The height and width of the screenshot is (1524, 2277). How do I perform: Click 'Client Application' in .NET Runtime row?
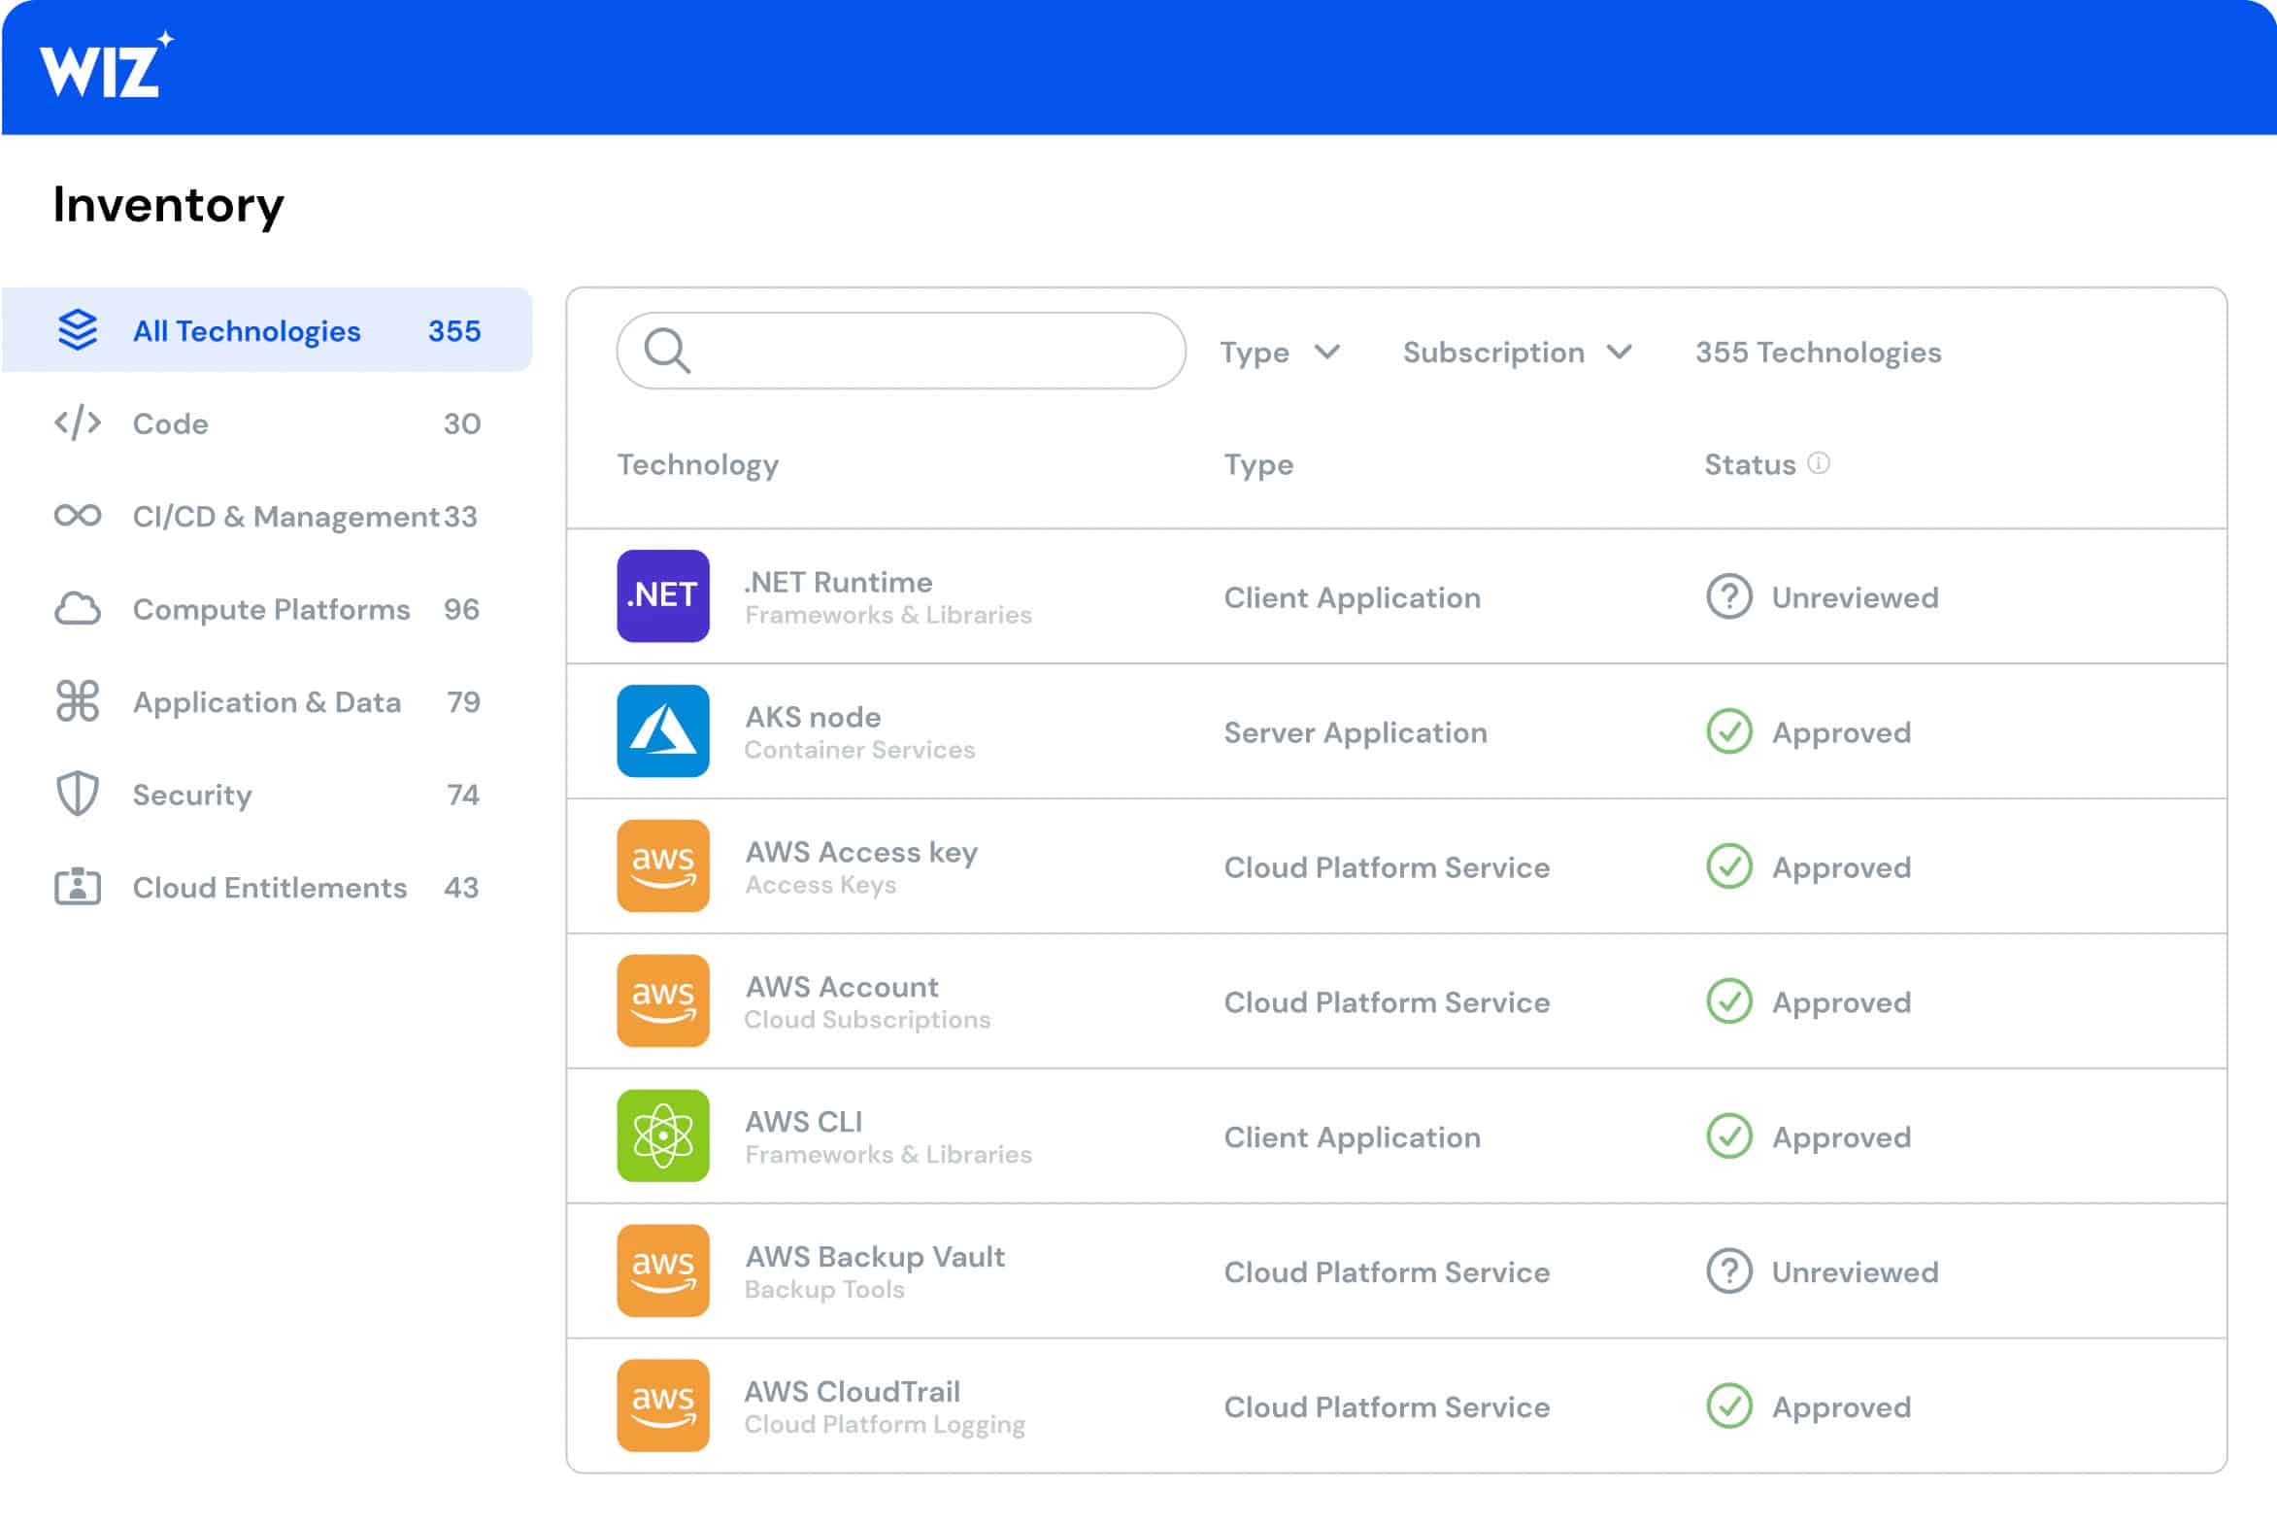pyautogui.click(x=1353, y=597)
